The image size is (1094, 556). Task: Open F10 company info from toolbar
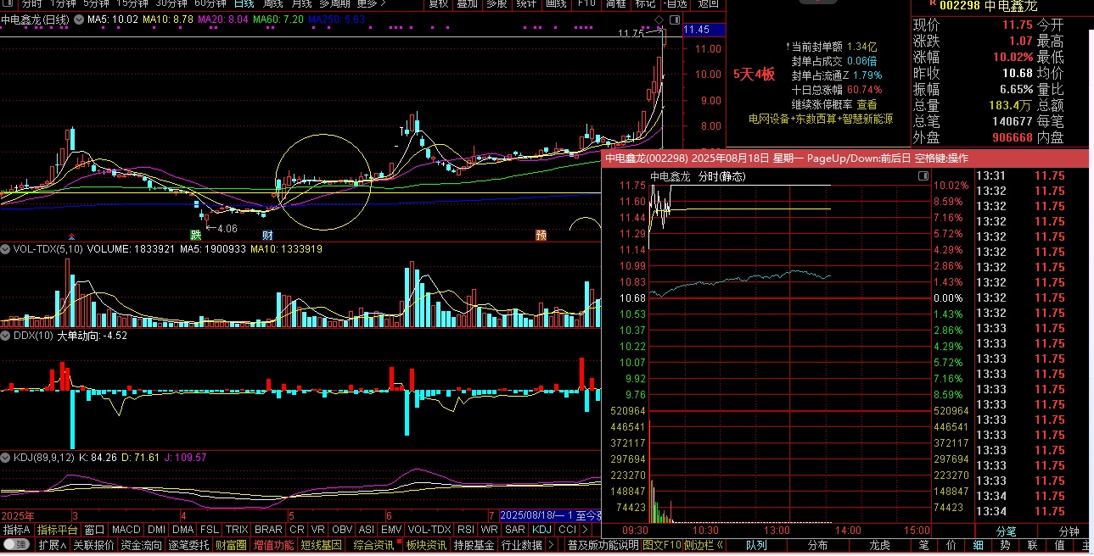click(x=586, y=3)
